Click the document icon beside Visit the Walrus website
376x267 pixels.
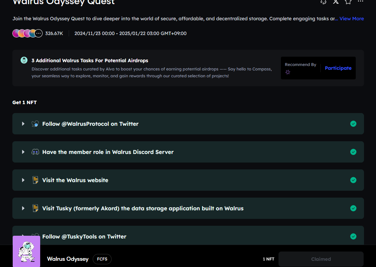[x=35, y=180]
